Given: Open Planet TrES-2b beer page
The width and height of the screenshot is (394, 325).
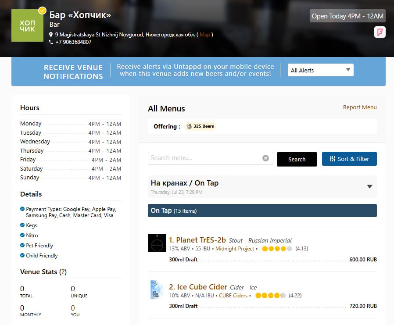Looking at the screenshot, I should 197,240.
